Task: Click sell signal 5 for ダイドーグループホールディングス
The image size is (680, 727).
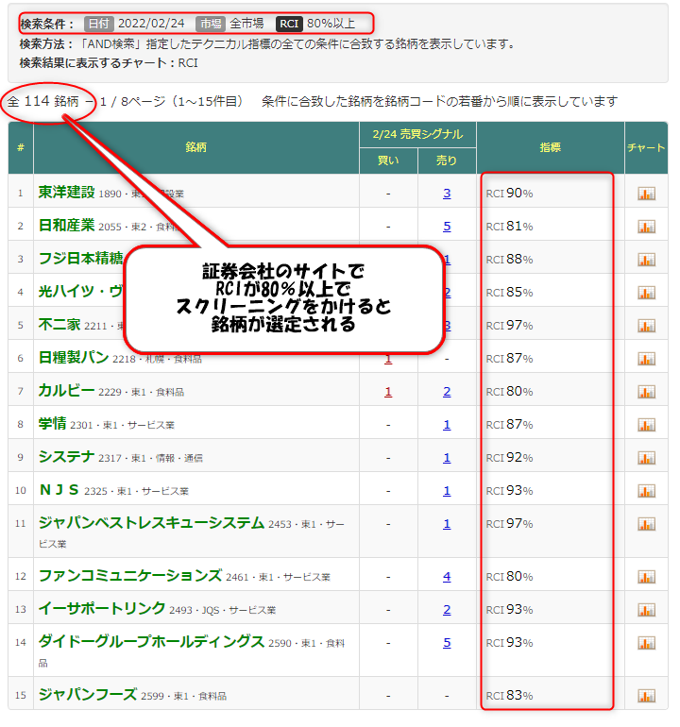Action: tap(447, 643)
